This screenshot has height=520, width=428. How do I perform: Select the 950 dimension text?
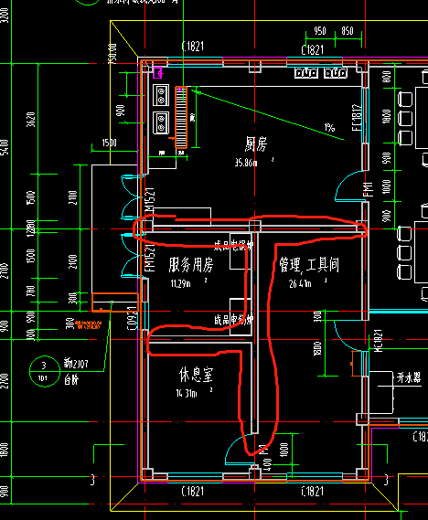320,31
